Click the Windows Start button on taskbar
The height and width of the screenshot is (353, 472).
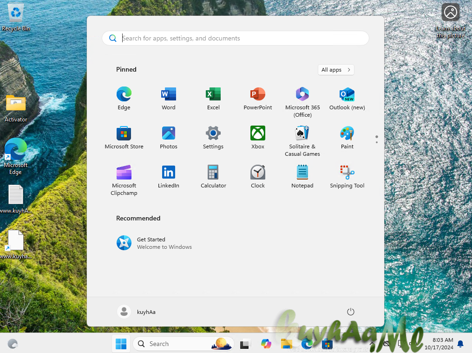(121, 344)
